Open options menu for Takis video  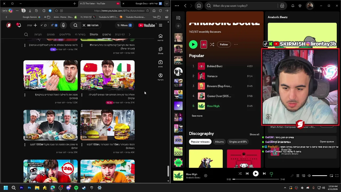(25, 95)
